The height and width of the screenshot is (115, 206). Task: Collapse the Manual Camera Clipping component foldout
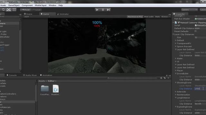[x=173, y=23]
